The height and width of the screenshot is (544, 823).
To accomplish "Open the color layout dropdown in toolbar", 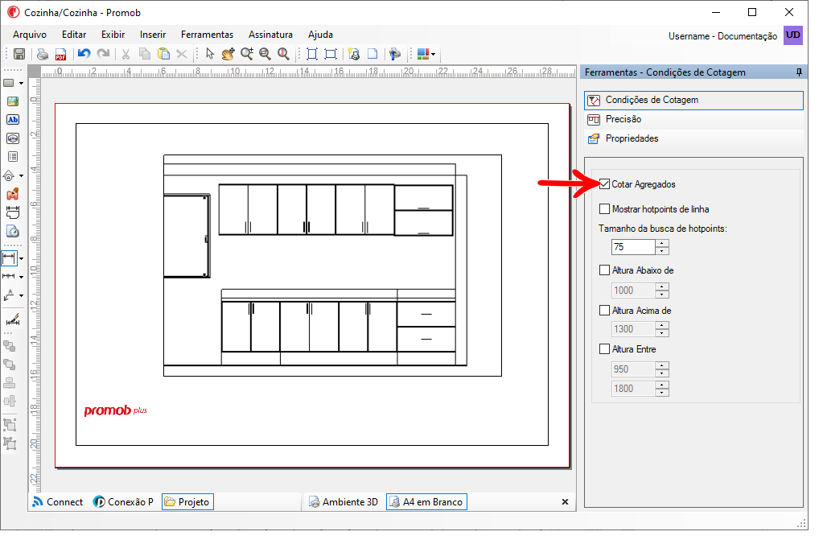I will pyautogui.click(x=433, y=55).
